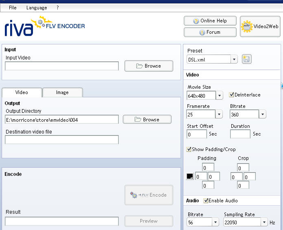283x230 pixels.
Task: Open the Sampling Rate dropdown arrow
Action: (x=264, y=222)
